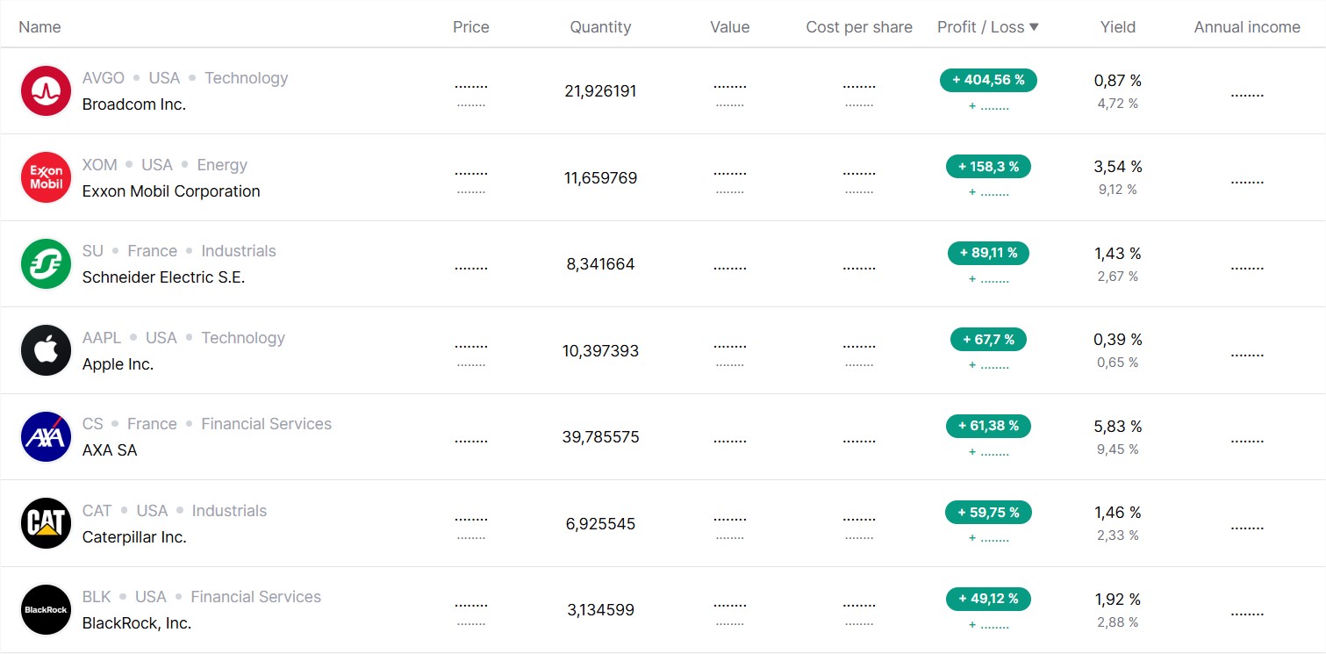Screen dimensions: 1326x654
Task: Click the + 158,3 % profit badge
Action: (988, 166)
